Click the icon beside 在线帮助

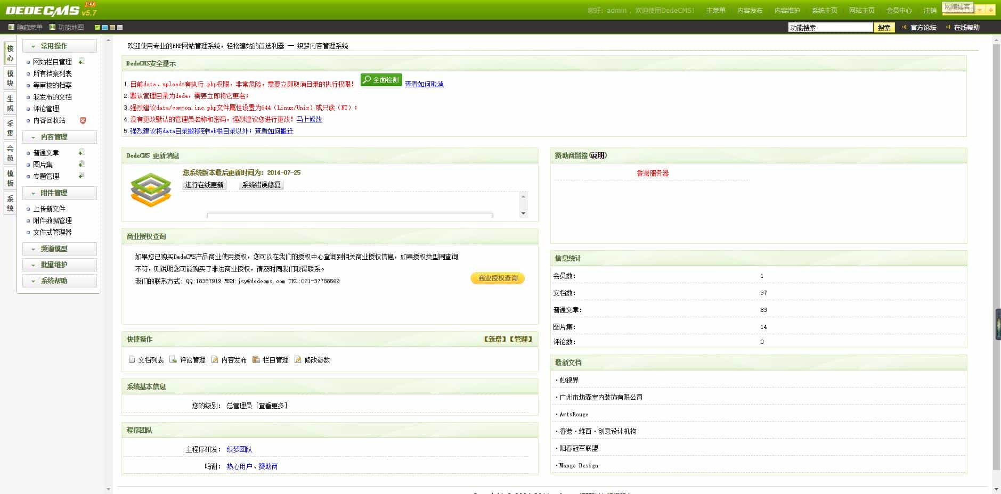point(948,27)
